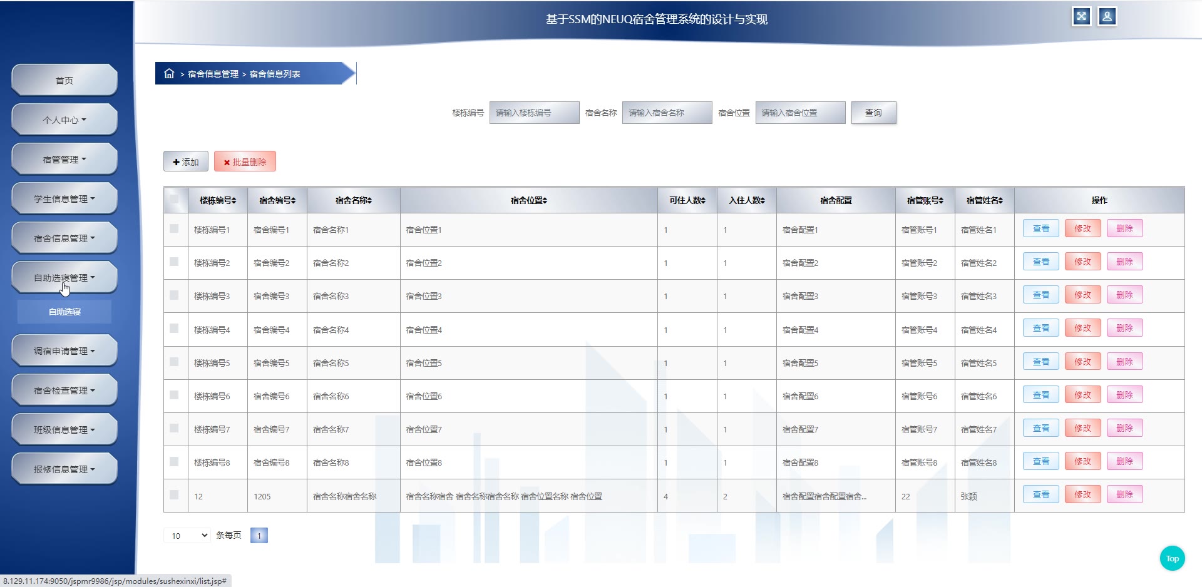Click 宿舍信息管理 in the breadcrumb
The width and height of the screenshot is (1202, 587).
click(213, 74)
